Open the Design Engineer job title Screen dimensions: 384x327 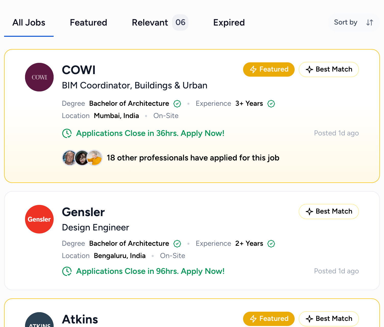click(x=95, y=227)
